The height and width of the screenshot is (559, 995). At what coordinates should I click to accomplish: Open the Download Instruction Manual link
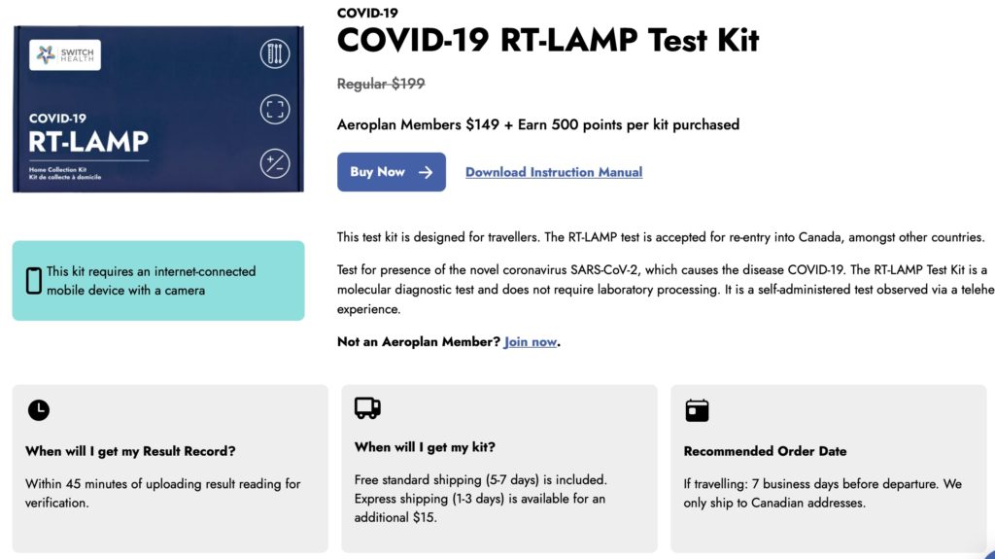click(554, 172)
